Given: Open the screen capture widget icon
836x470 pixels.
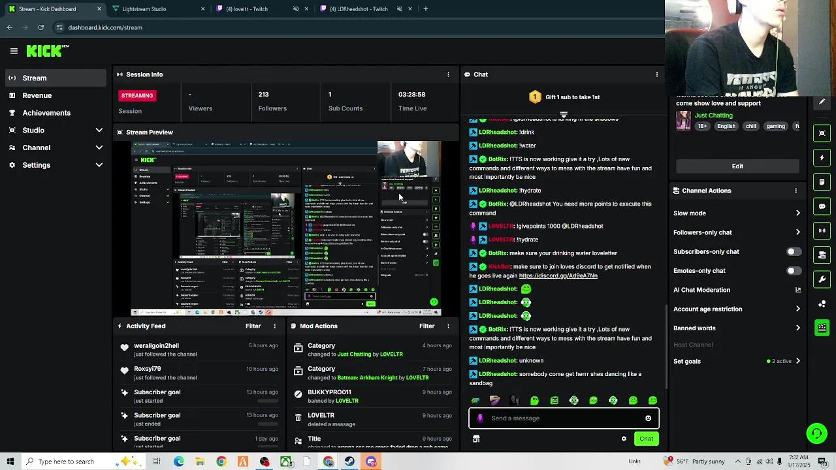Looking at the screenshot, I should pos(822,133).
